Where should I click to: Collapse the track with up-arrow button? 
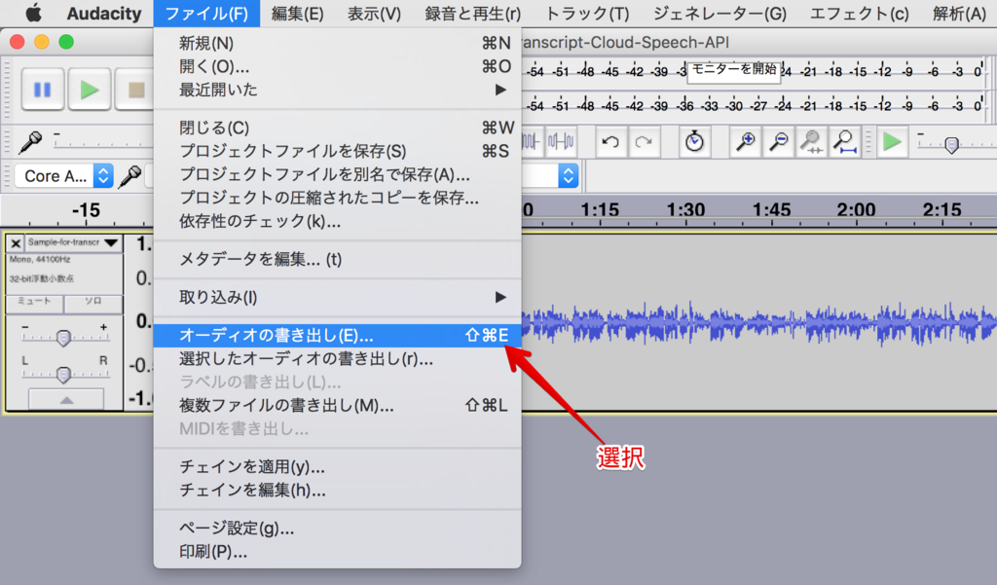point(66,399)
